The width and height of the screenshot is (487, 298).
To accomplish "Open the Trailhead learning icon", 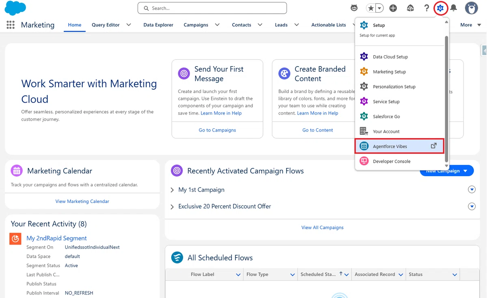I will [x=410, y=8].
